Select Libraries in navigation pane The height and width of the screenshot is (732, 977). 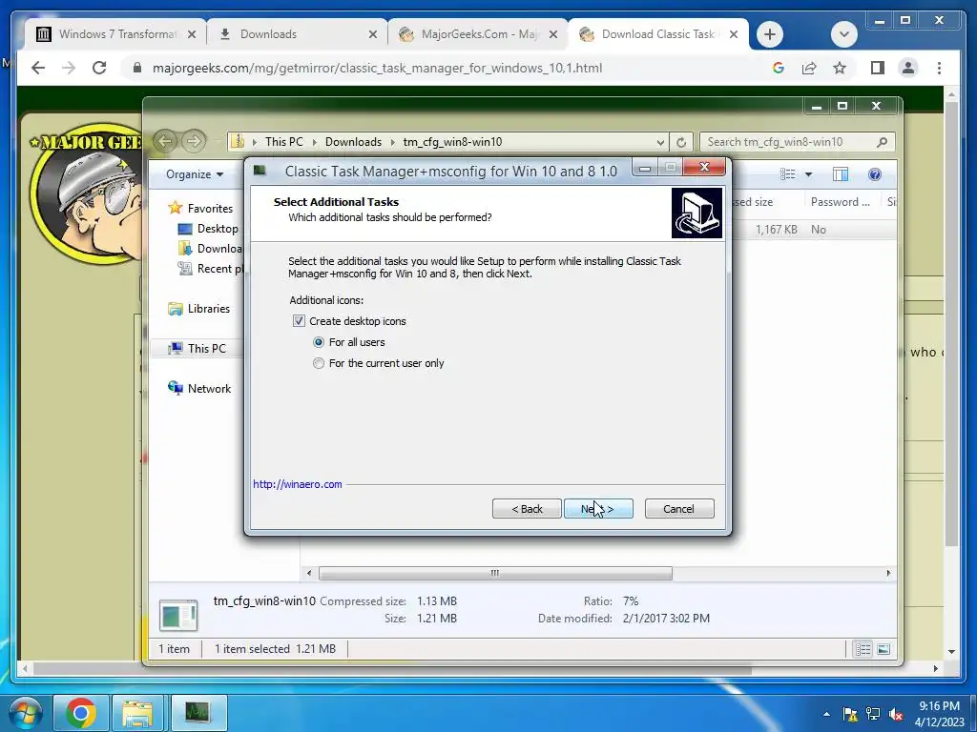click(208, 309)
